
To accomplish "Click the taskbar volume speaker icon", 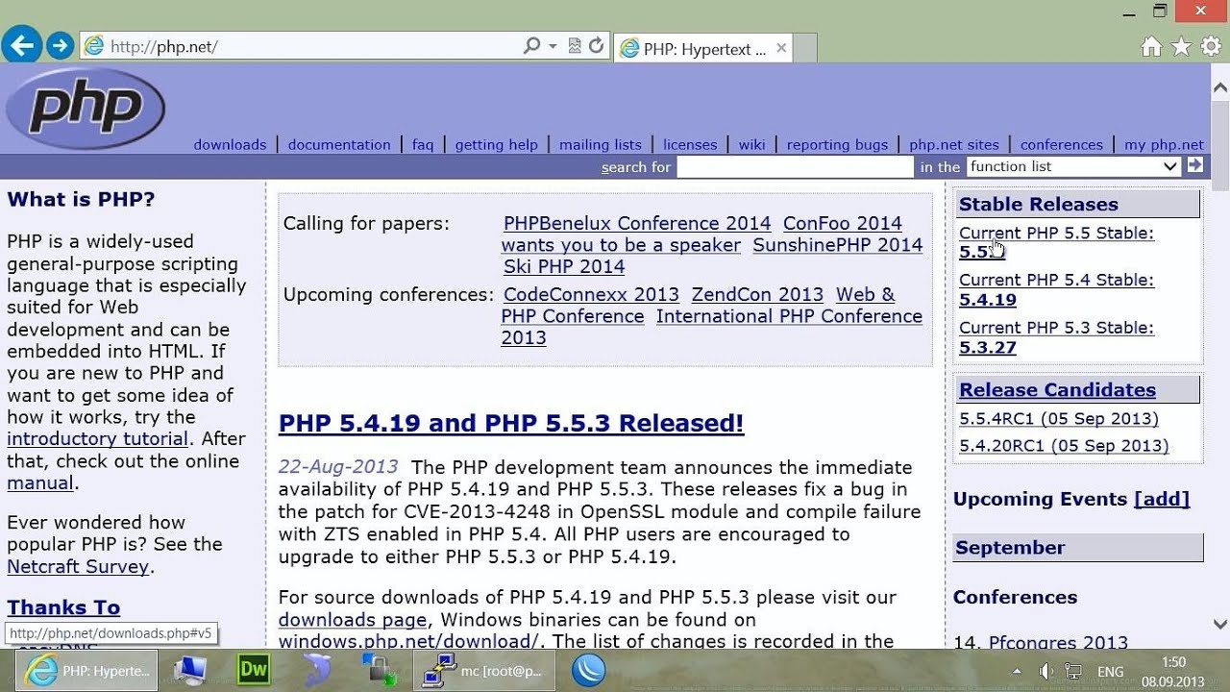I will tap(1046, 672).
